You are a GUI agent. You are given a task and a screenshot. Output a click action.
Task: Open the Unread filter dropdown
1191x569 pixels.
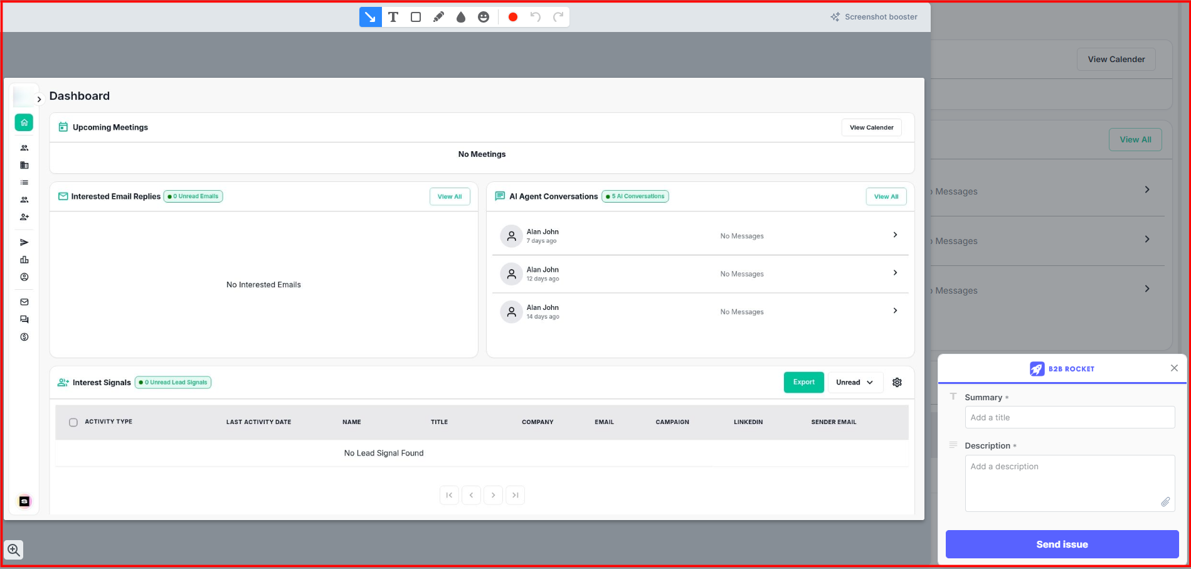click(x=855, y=383)
